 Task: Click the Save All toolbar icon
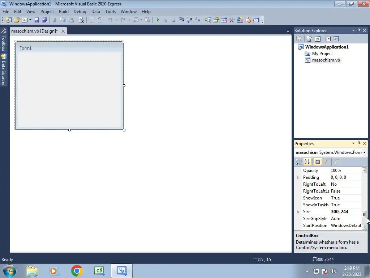click(44, 20)
